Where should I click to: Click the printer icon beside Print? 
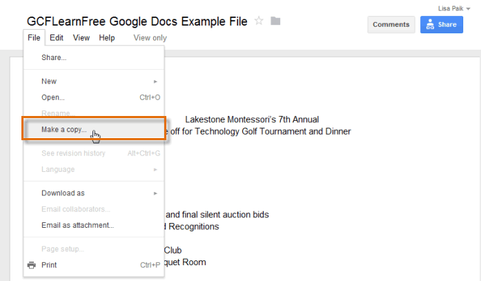tap(31, 264)
